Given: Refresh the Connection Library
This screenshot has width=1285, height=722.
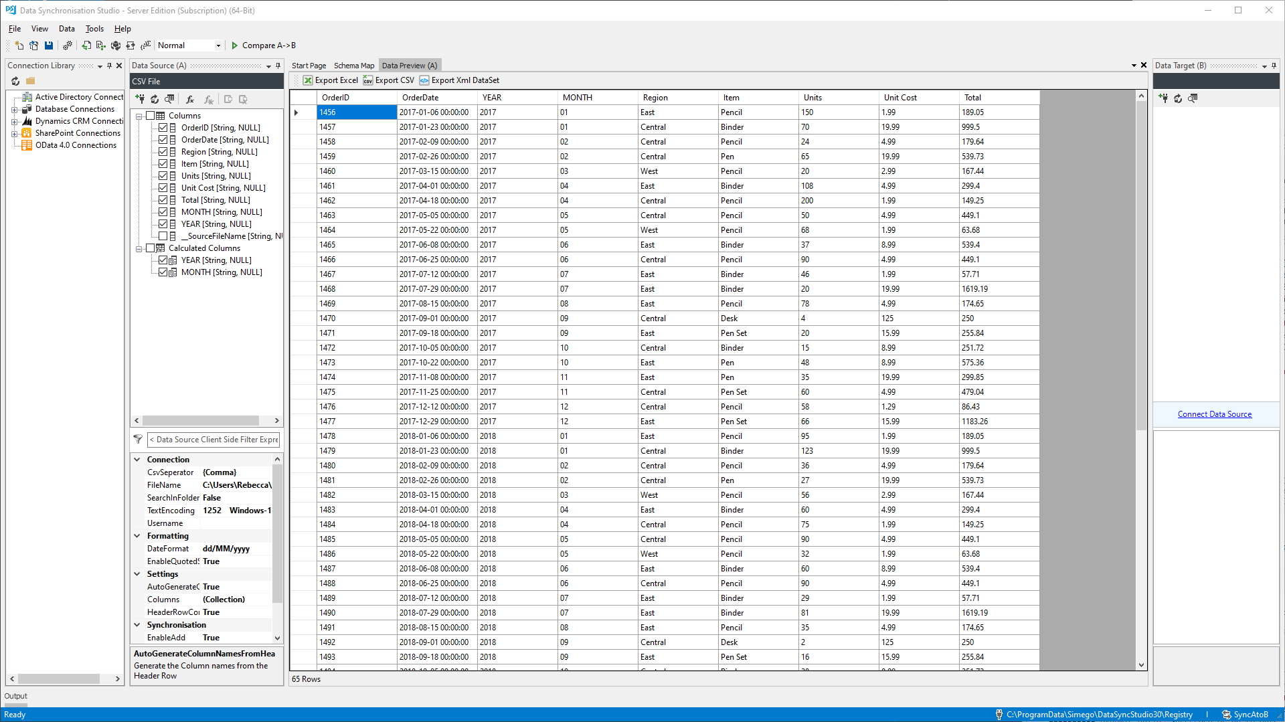Looking at the screenshot, I should [15, 81].
